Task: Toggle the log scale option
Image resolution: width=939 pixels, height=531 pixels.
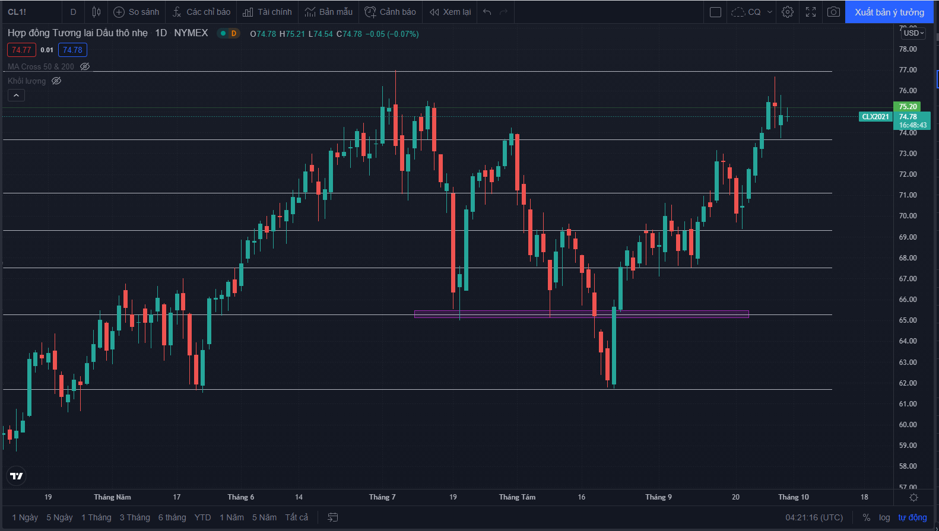Action: 884,517
